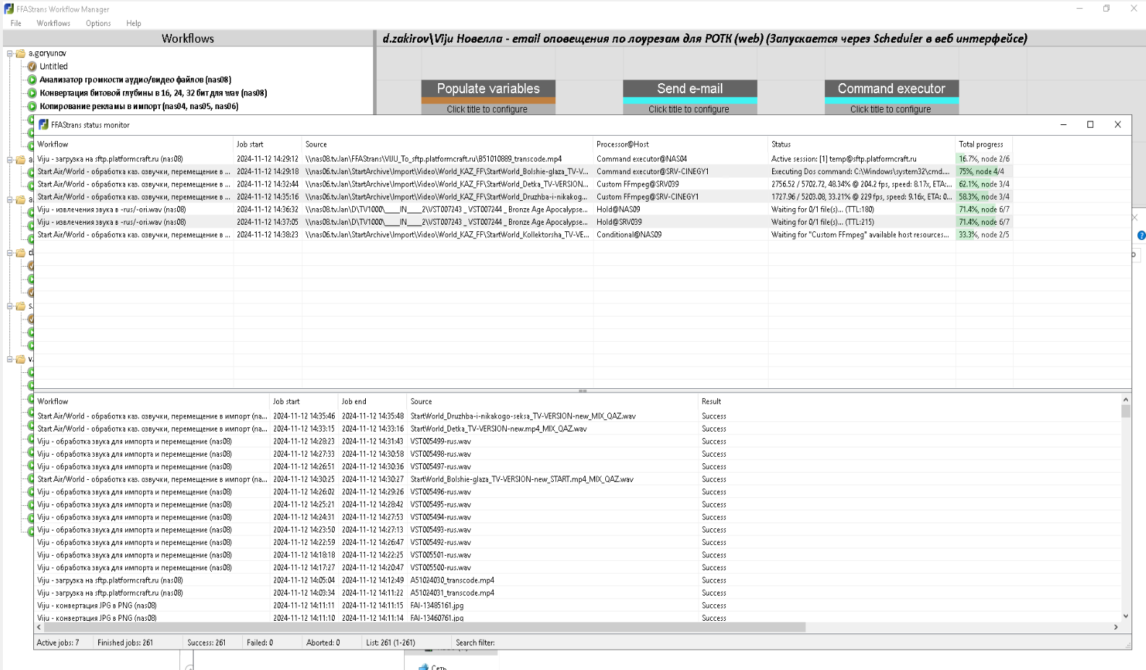Image resolution: width=1146 pixels, height=670 pixels.
Task: Sort active jobs by Status column header
Action: pos(862,145)
